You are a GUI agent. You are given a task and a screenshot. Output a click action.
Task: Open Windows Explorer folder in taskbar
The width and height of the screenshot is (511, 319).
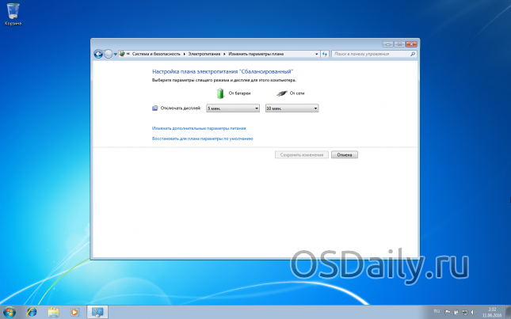(x=53, y=310)
